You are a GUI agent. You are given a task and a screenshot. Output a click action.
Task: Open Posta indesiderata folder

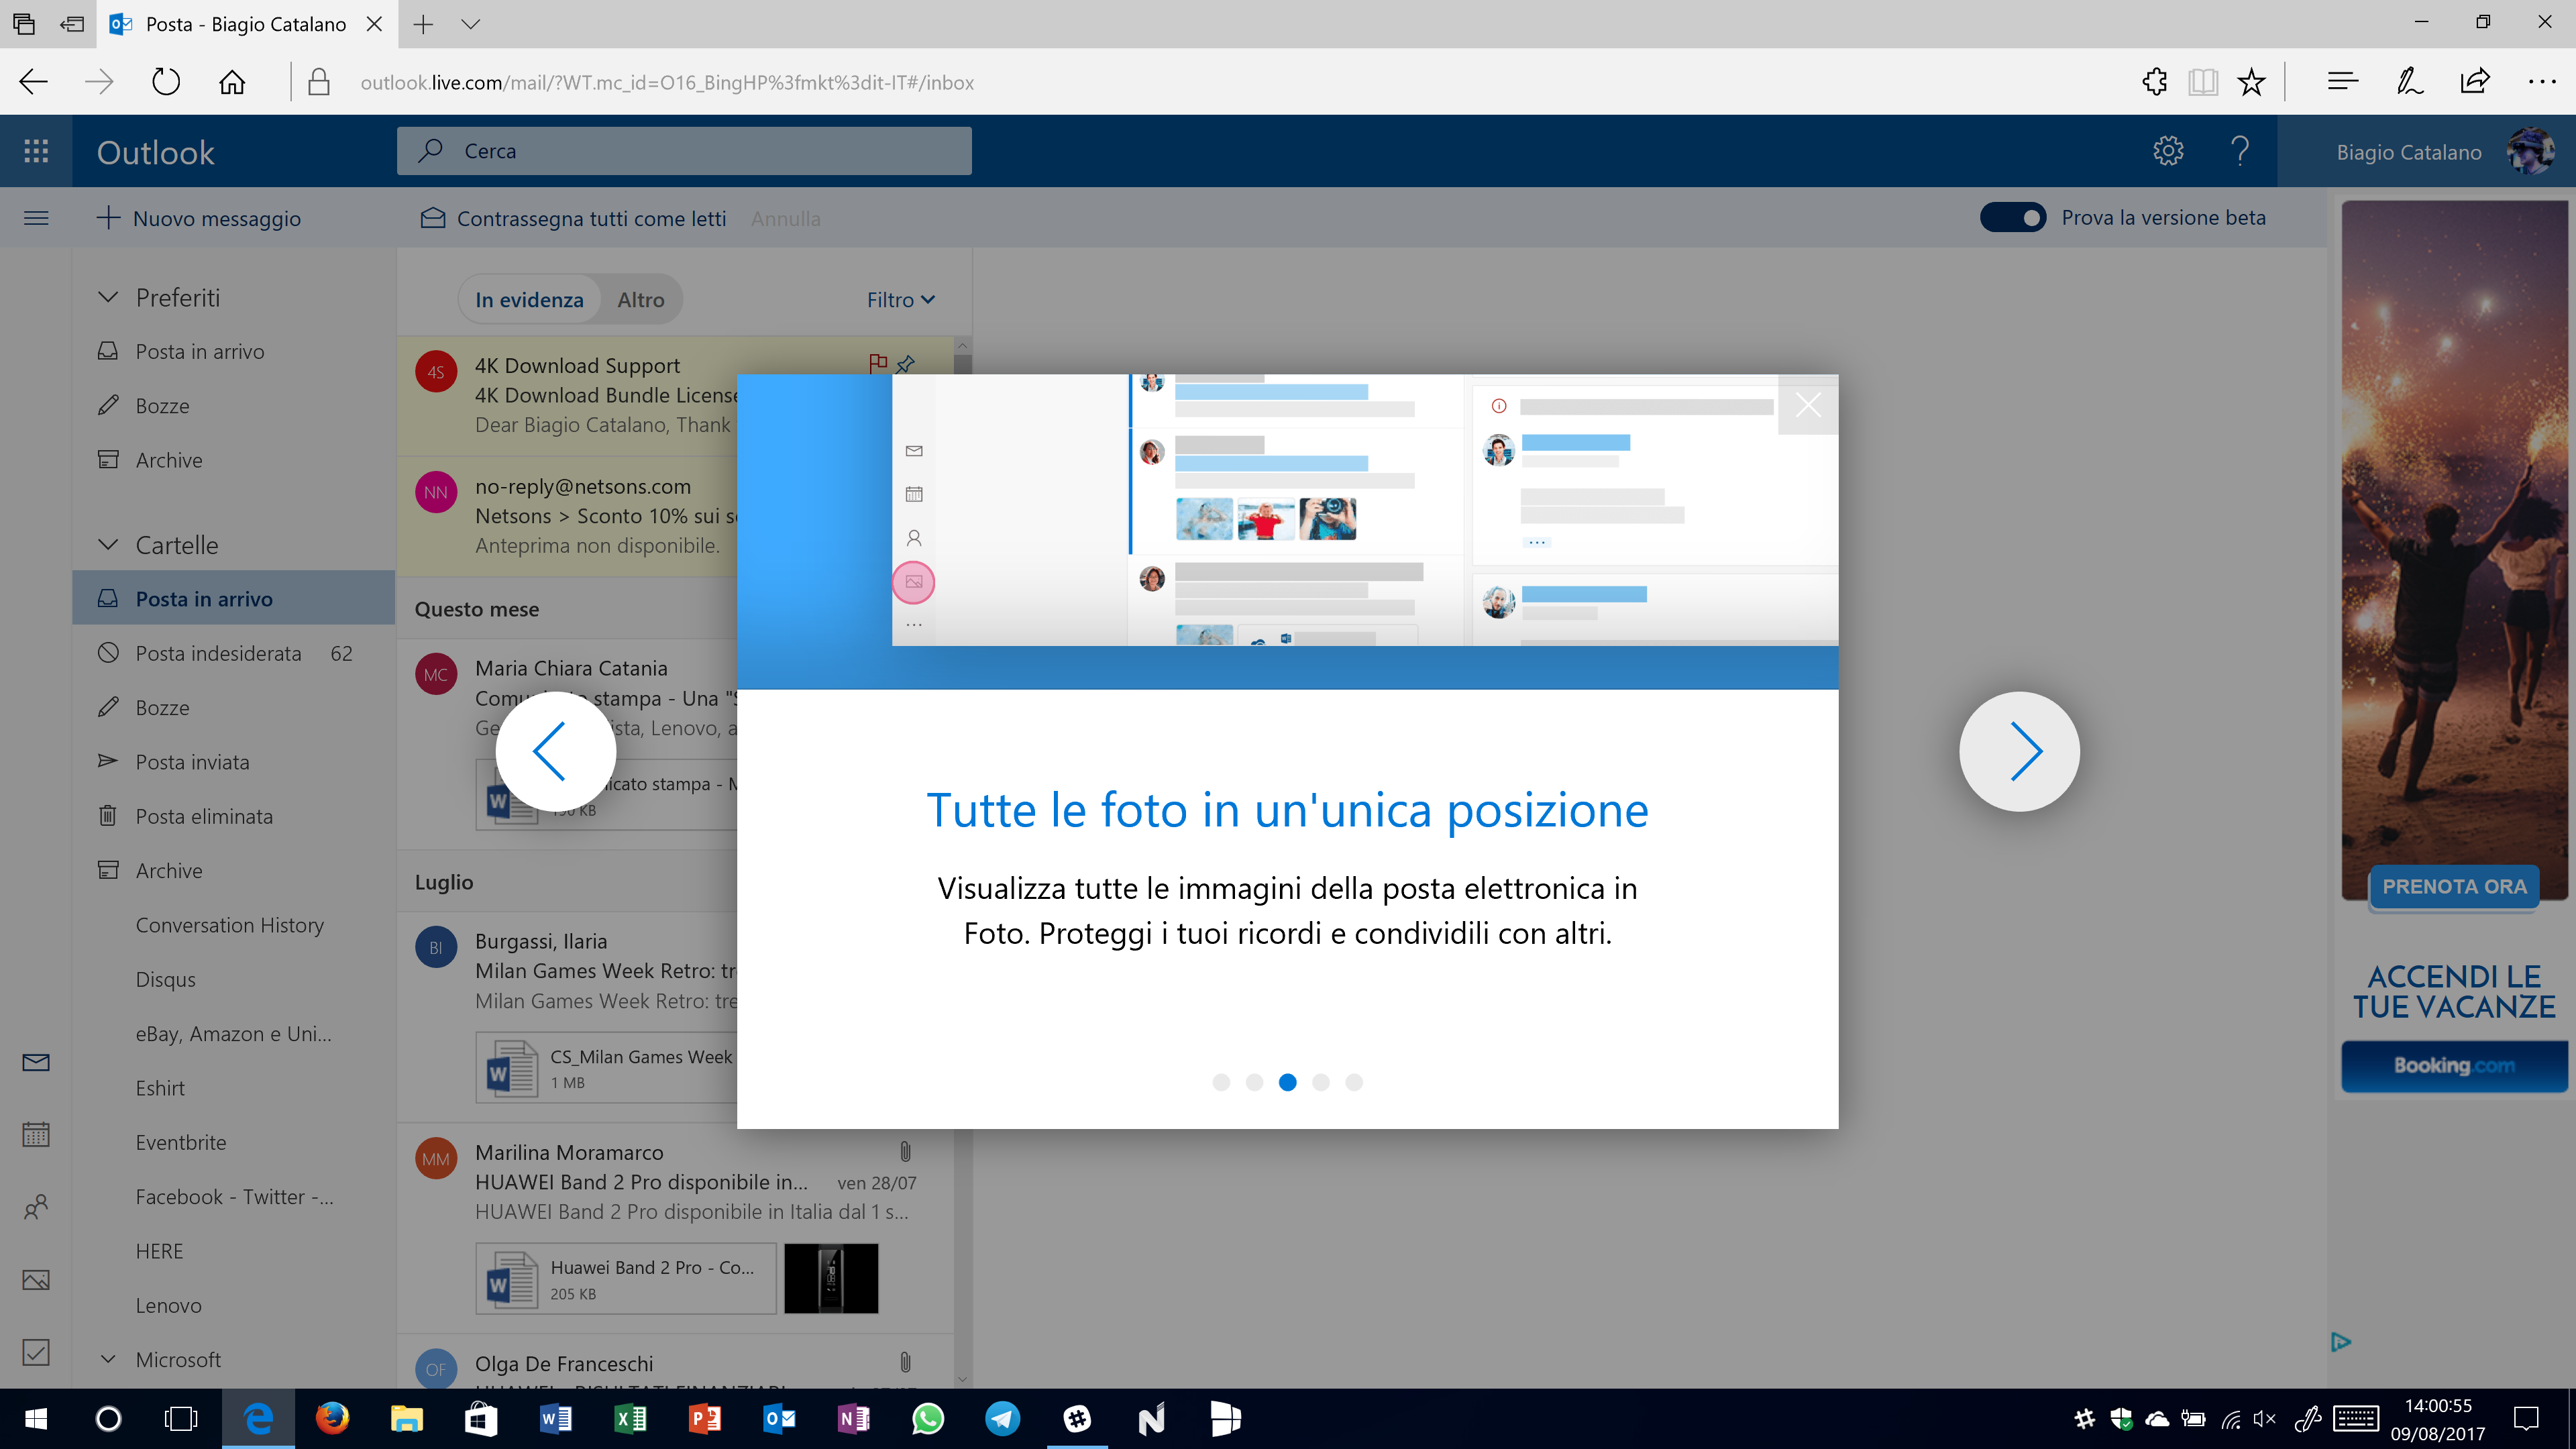234,653
